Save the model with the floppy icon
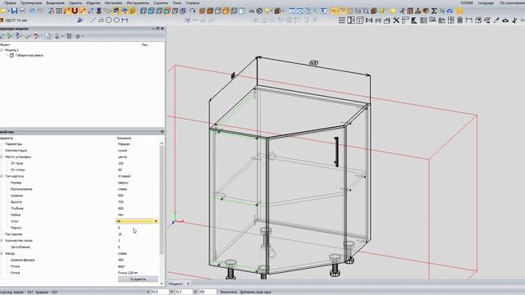525x295 pixels. [x=14, y=11]
